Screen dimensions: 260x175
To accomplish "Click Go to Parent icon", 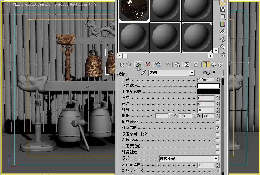I will click(x=213, y=65).
